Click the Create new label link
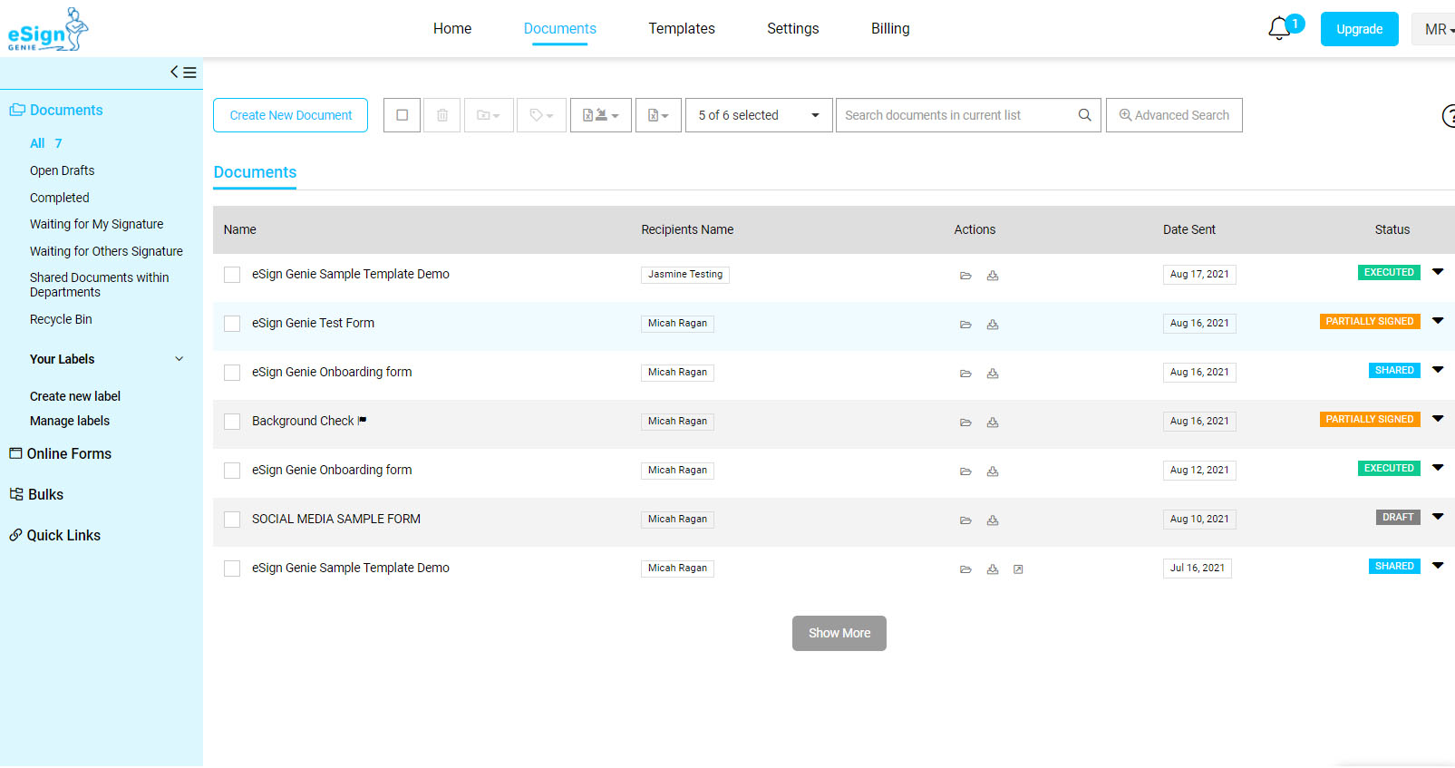The width and height of the screenshot is (1455, 768). pyautogui.click(x=75, y=396)
